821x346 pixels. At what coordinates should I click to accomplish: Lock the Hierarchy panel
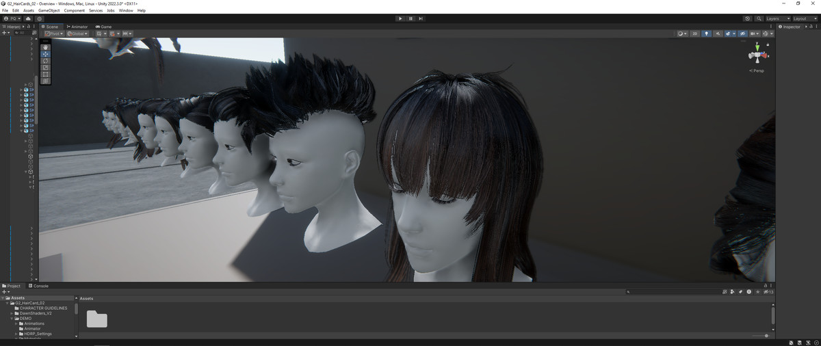pos(29,27)
